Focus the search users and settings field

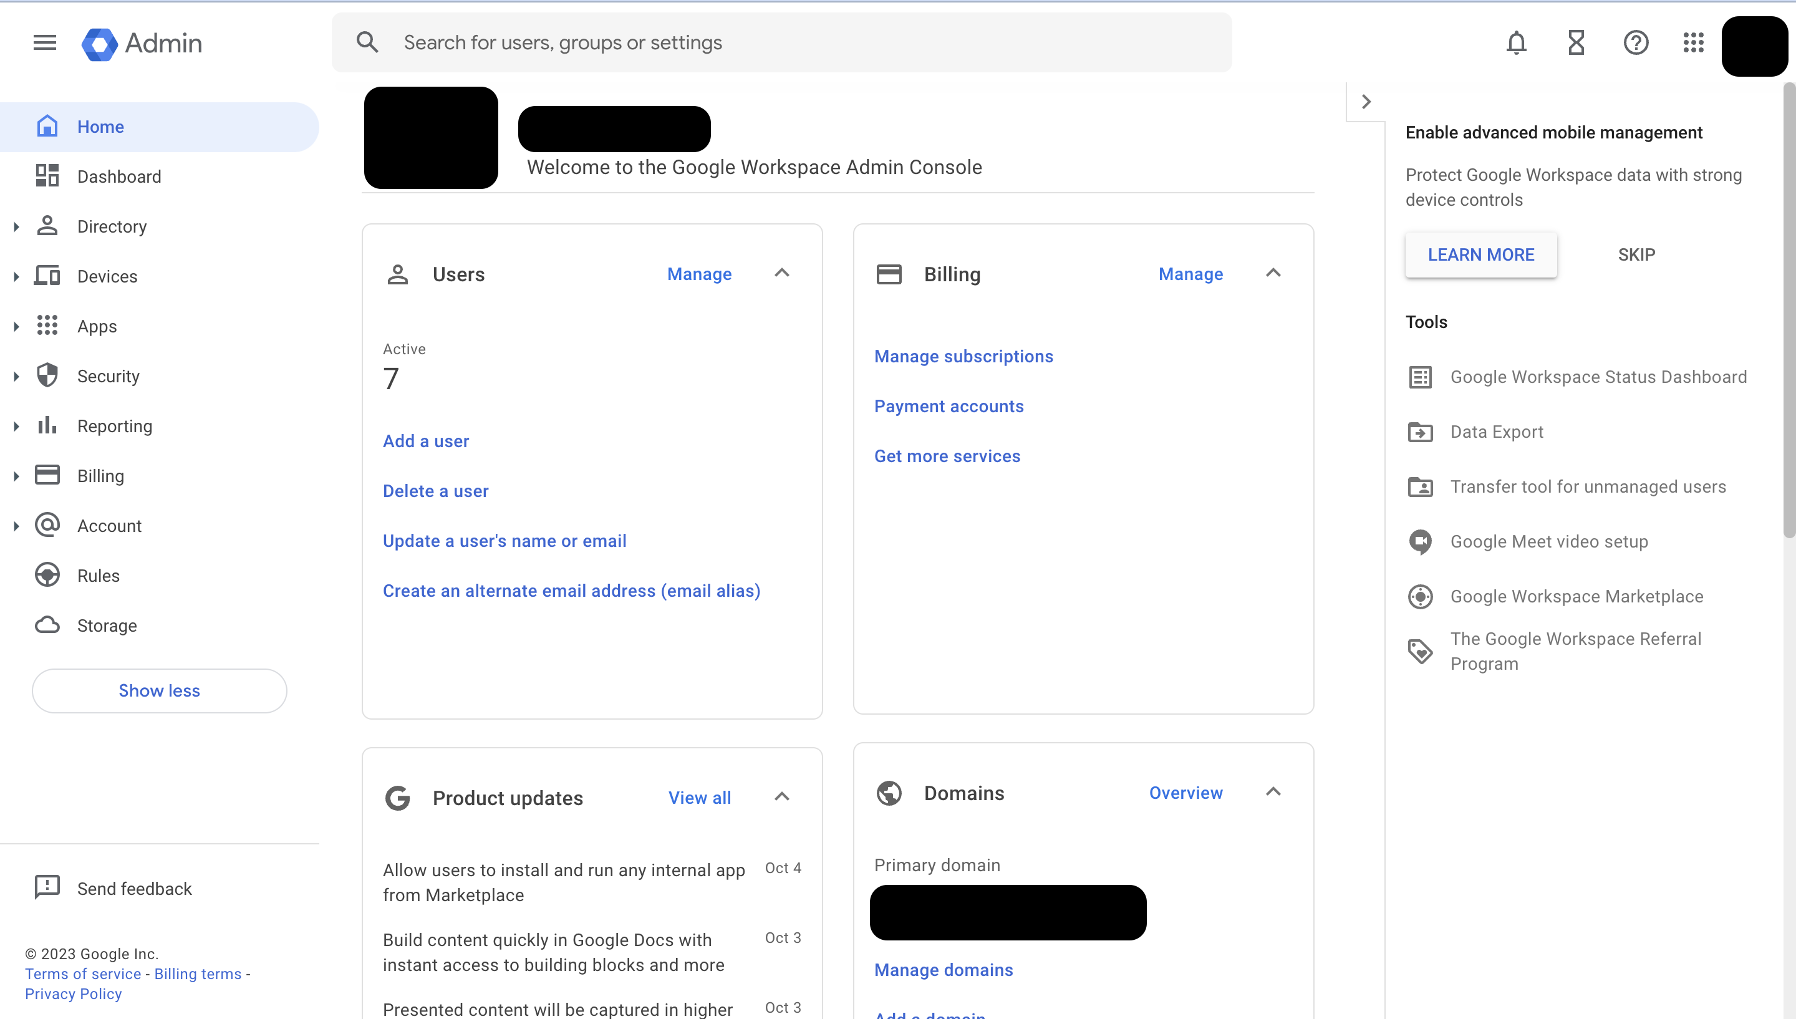click(x=781, y=42)
